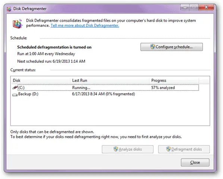Click the C: drive icon
Screen dimensions: 223x179
[15, 87]
